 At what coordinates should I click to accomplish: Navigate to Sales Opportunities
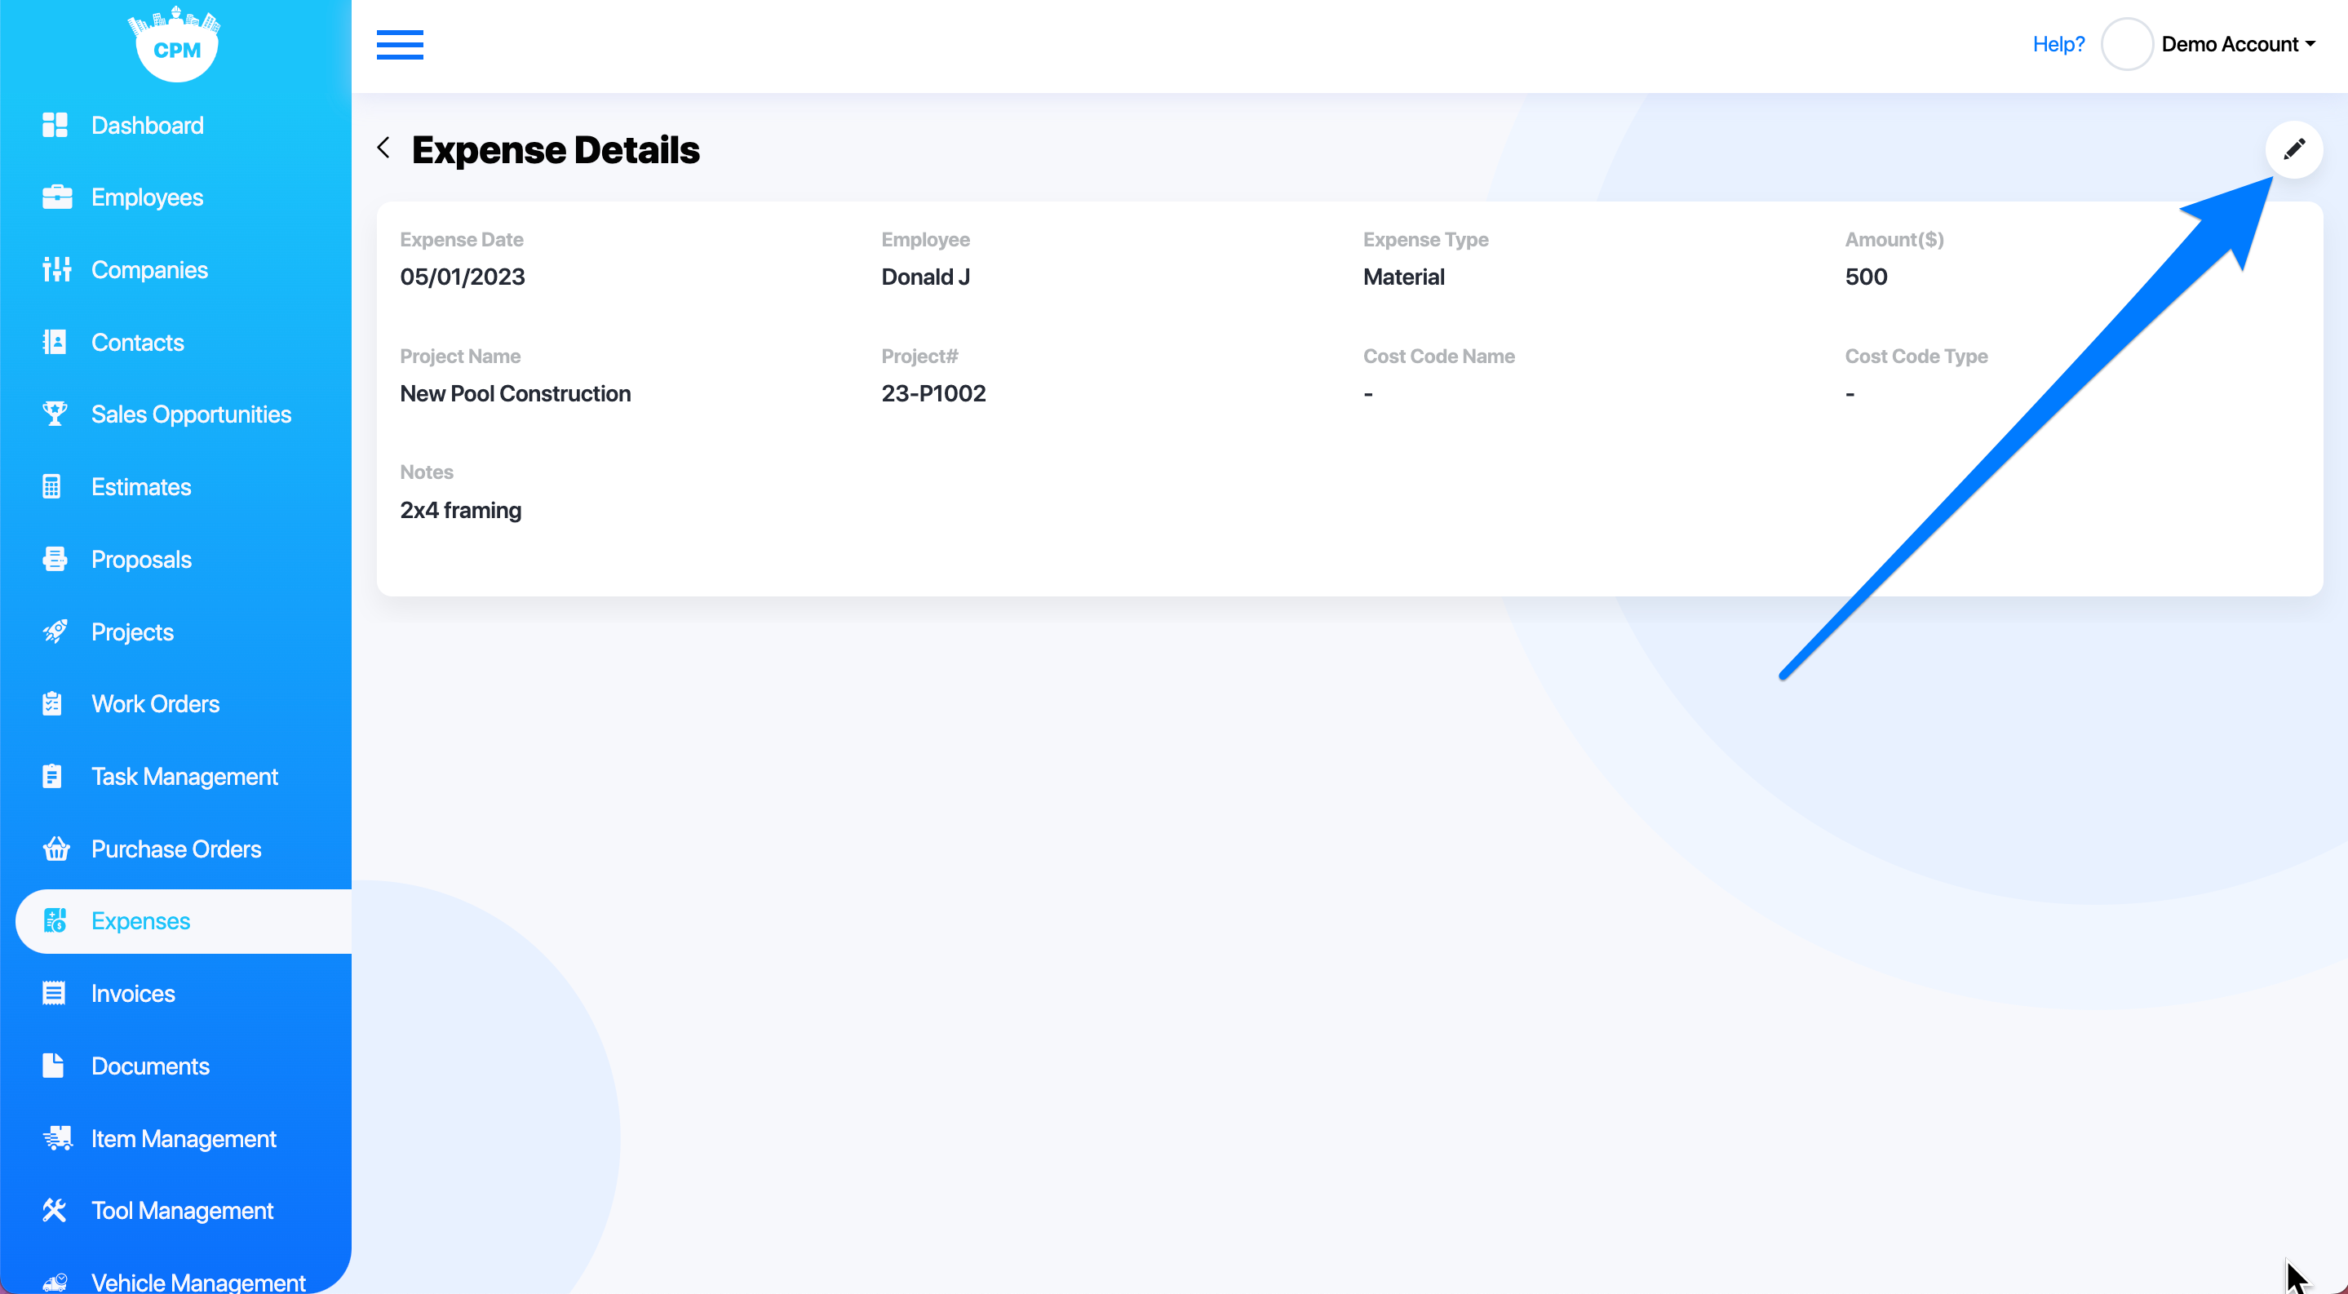click(192, 414)
